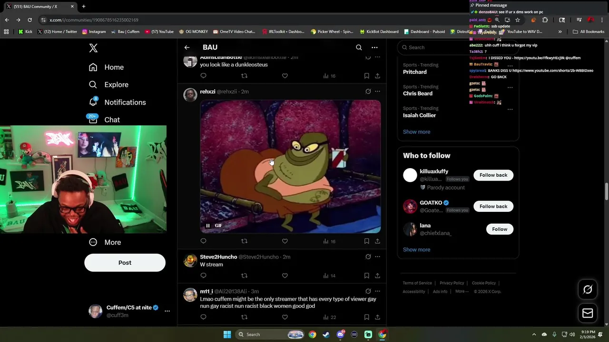This screenshot has height=342, width=609.
Task: View analytics on rehxzi's post
Action: 329,241
